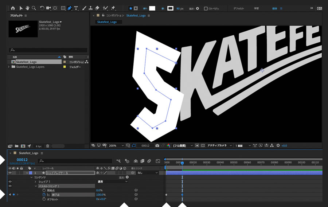Select the Hand tool
328x207 pixels.
coord(27,8)
